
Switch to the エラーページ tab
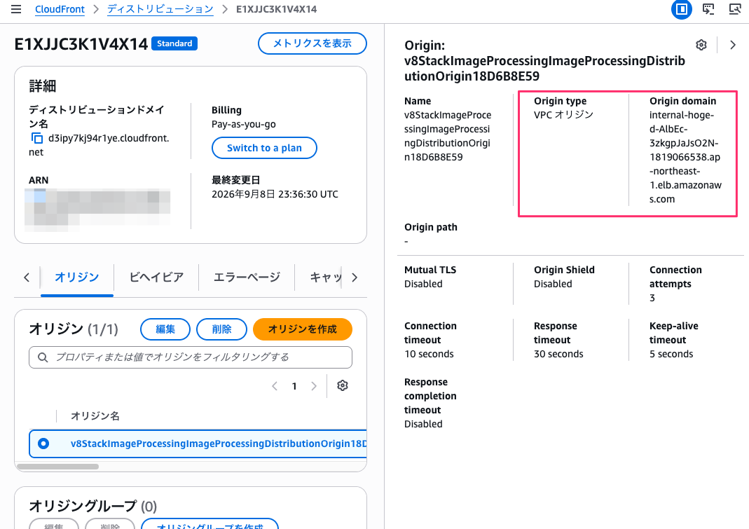(247, 277)
